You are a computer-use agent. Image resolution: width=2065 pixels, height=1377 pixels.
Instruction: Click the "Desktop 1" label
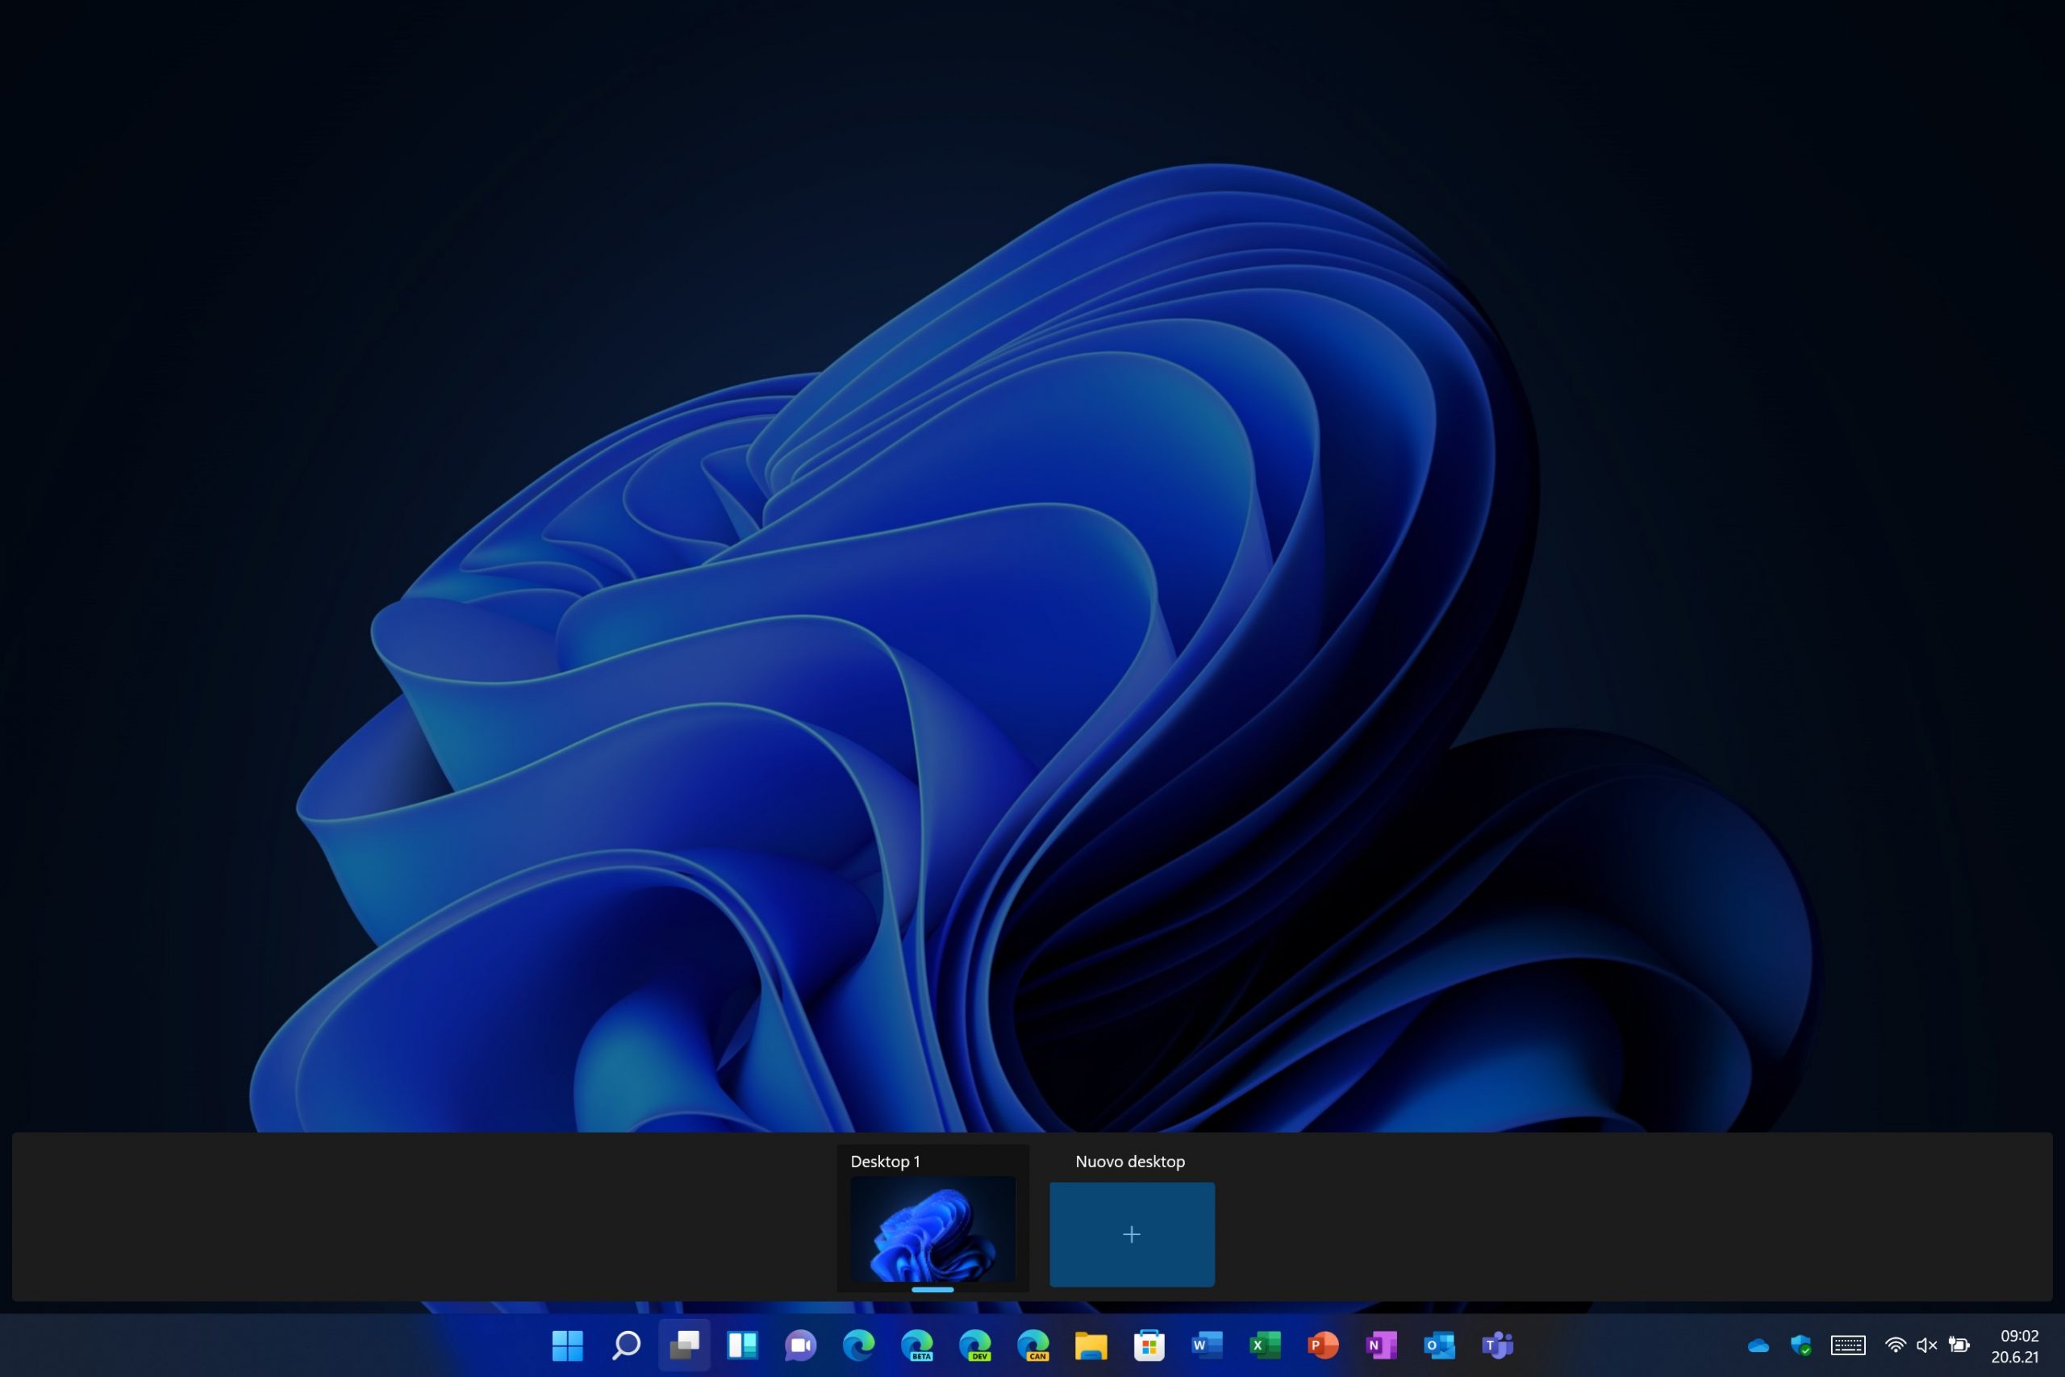(885, 1161)
